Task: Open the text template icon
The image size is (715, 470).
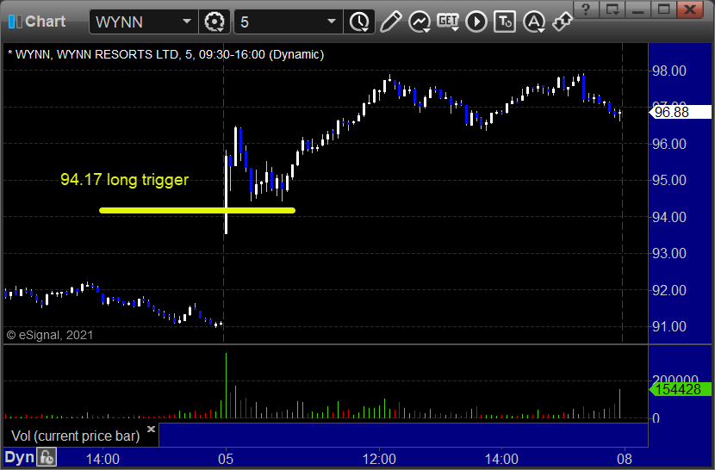Action: [x=505, y=22]
